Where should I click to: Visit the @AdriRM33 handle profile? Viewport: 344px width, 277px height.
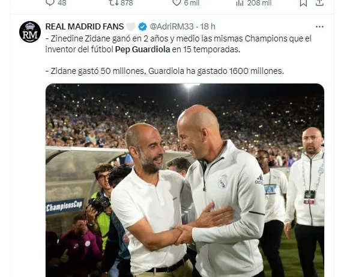(x=171, y=26)
